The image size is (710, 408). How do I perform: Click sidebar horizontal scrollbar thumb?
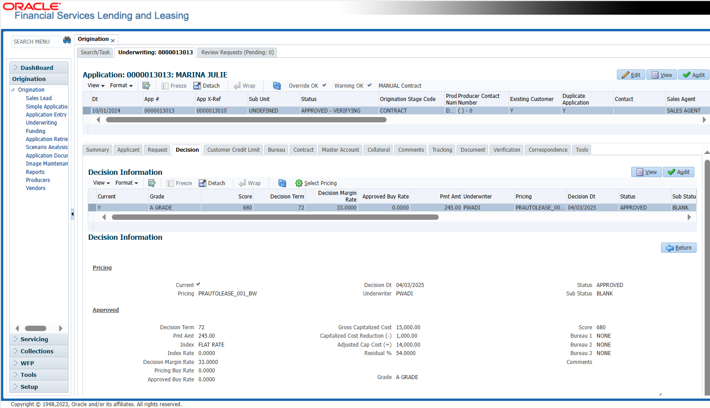(36, 328)
